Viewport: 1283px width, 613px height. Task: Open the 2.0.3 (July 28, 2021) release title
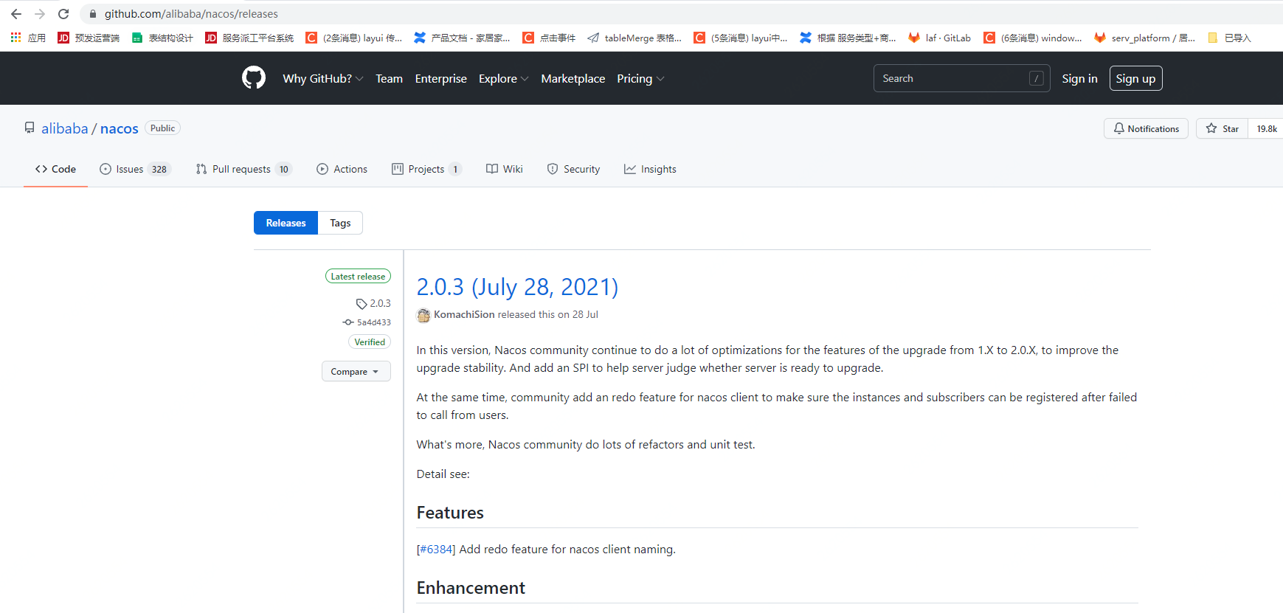point(517,286)
